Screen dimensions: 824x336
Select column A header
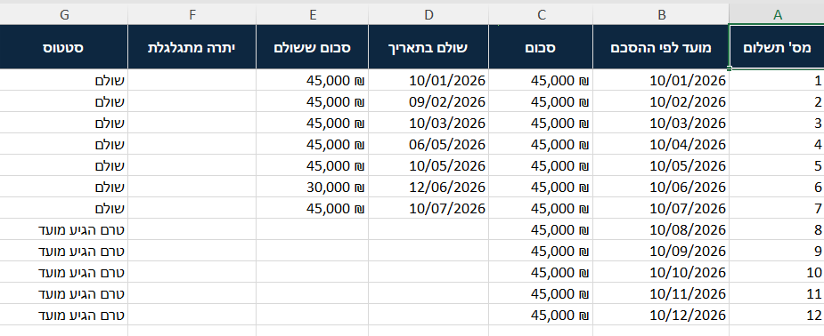777,15
